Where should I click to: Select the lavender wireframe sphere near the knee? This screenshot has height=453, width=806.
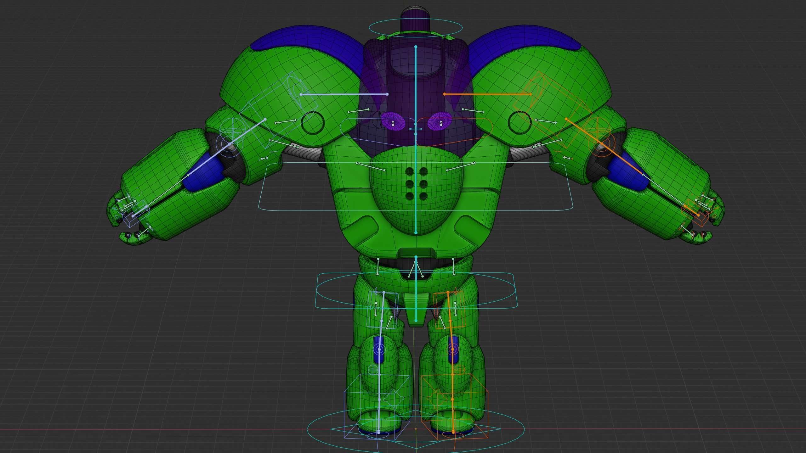click(x=372, y=369)
